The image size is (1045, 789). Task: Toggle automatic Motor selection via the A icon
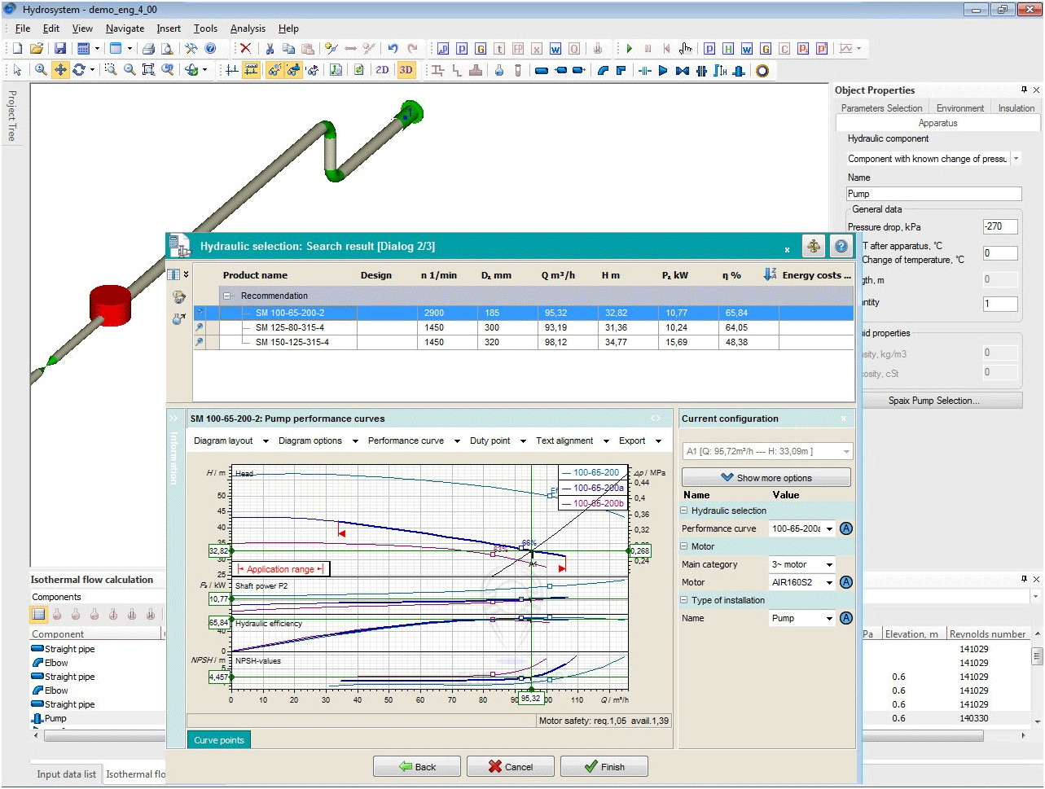845,581
